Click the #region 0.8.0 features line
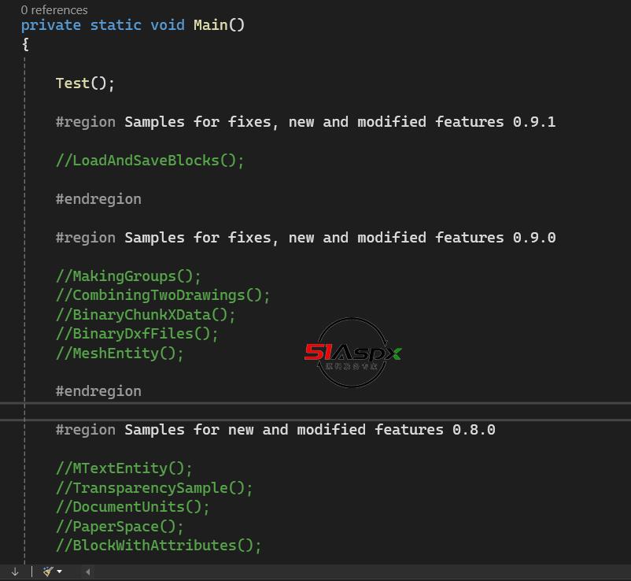The image size is (631, 581). (x=275, y=430)
